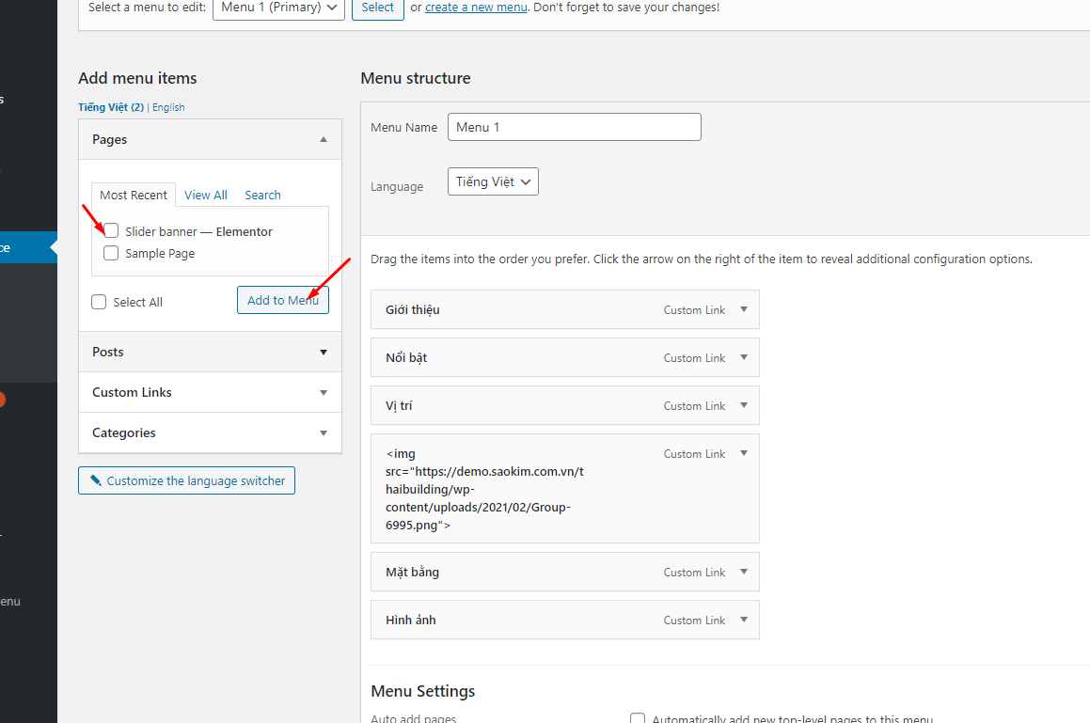Enable the Select All checkbox
This screenshot has height=723, width=1090.
99,302
